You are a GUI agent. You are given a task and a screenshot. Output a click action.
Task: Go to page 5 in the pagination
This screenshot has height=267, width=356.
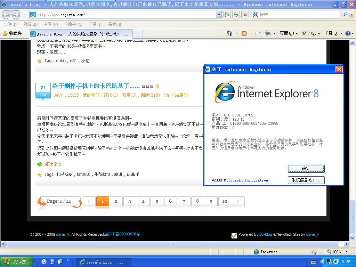[157, 201]
